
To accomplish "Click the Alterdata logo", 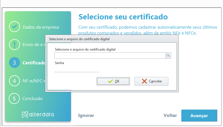I will [38, 114].
